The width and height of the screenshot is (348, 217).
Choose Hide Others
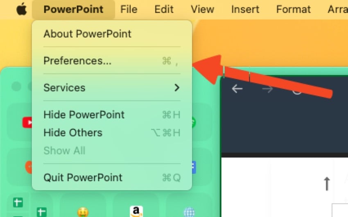click(x=112, y=133)
